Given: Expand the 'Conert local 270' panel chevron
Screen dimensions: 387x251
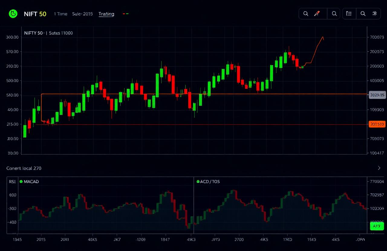Looking at the screenshot, I should (379, 168).
